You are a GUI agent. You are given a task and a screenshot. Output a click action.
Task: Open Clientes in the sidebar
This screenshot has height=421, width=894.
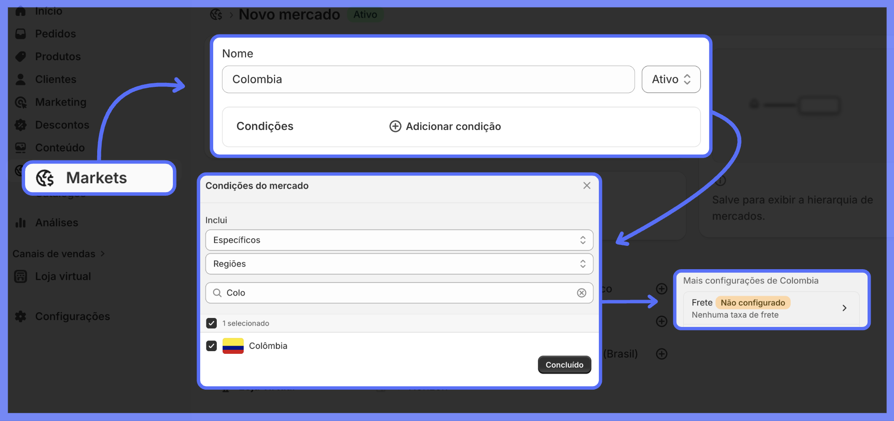point(56,79)
